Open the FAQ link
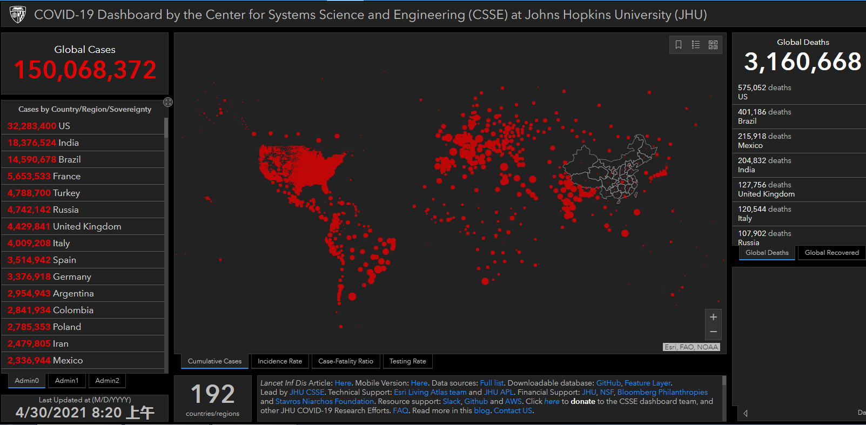The image size is (866, 425). pyautogui.click(x=400, y=410)
